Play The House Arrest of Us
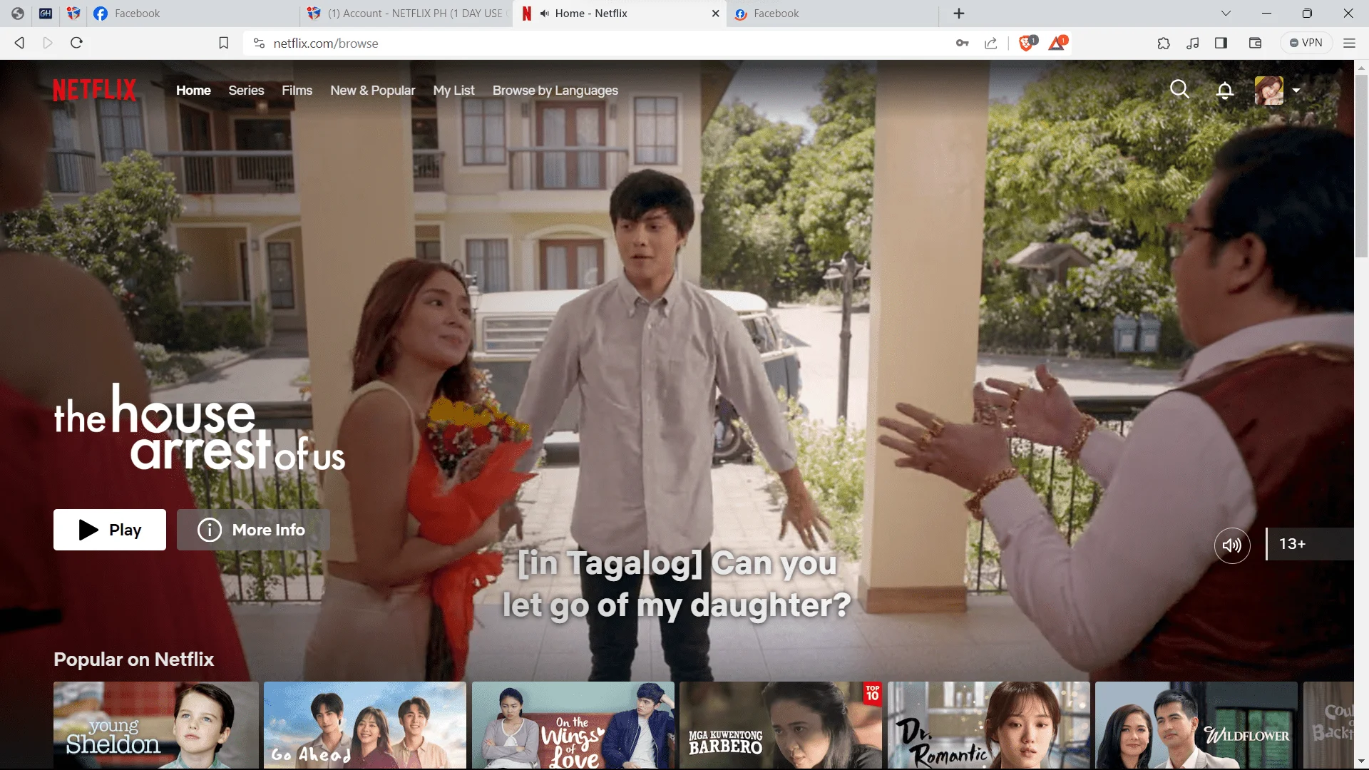The width and height of the screenshot is (1369, 770). click(x=110, y=530)
